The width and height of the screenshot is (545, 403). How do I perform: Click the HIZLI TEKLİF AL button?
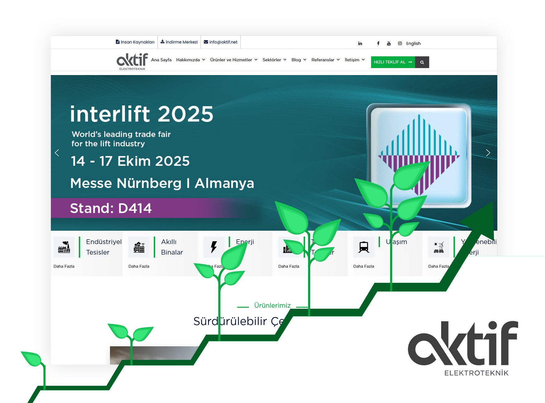tap(393, 62)
